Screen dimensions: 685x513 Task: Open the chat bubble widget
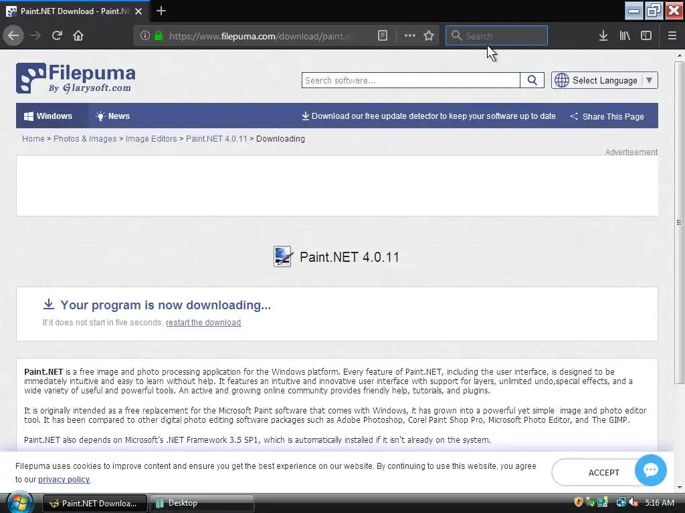point(650,470)
